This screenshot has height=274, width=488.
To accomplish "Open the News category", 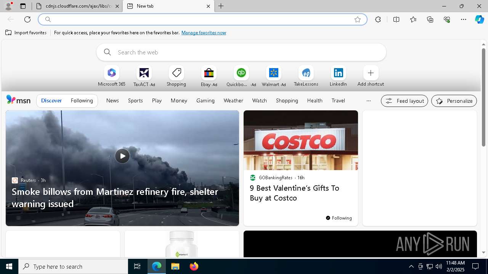I will click(112, 100).
